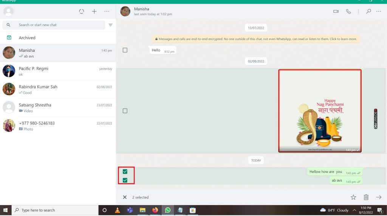The width and height of the screenshot is (387, 216).
Task: Open the chat filter icon
Action: pyautogui.click(x=111, y=25)
